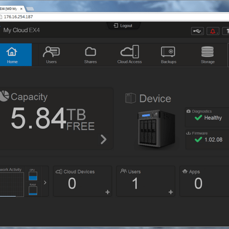Click the Cloud Devices count 0
The image size is (229, 229).
click(x=72, y=183)
